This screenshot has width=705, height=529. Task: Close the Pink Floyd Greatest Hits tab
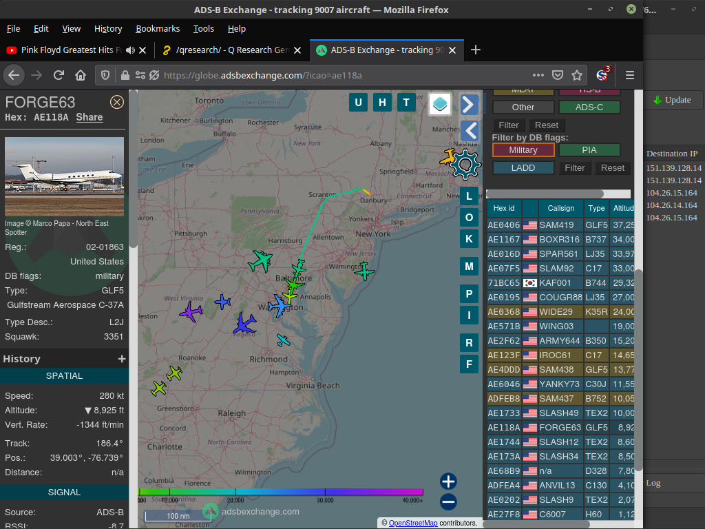pos(143,50)
